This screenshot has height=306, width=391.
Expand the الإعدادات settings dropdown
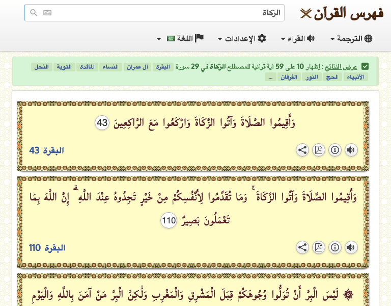click(242, 39)
